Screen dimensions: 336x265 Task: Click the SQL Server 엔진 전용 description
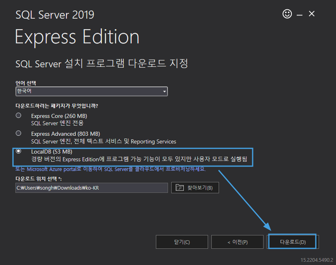57,123
